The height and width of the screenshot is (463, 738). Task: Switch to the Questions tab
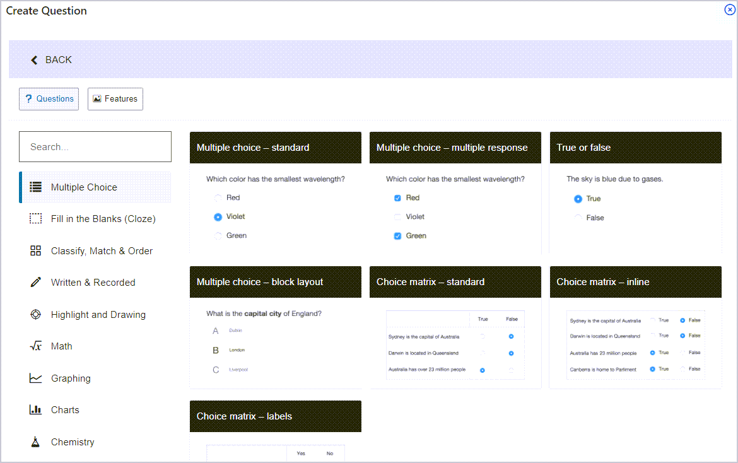pos(49,99)
